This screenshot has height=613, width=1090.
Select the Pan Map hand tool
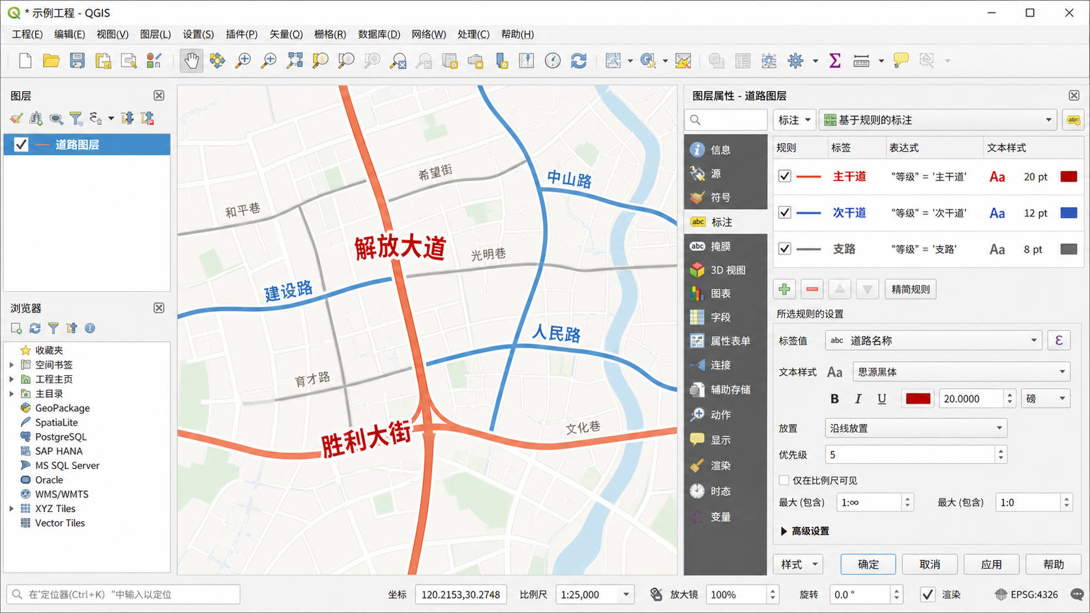191,61
